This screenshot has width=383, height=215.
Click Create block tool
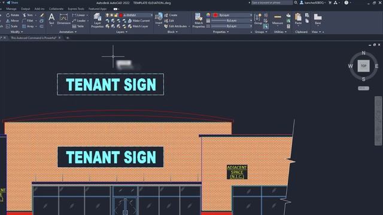(x=171, y=15)
